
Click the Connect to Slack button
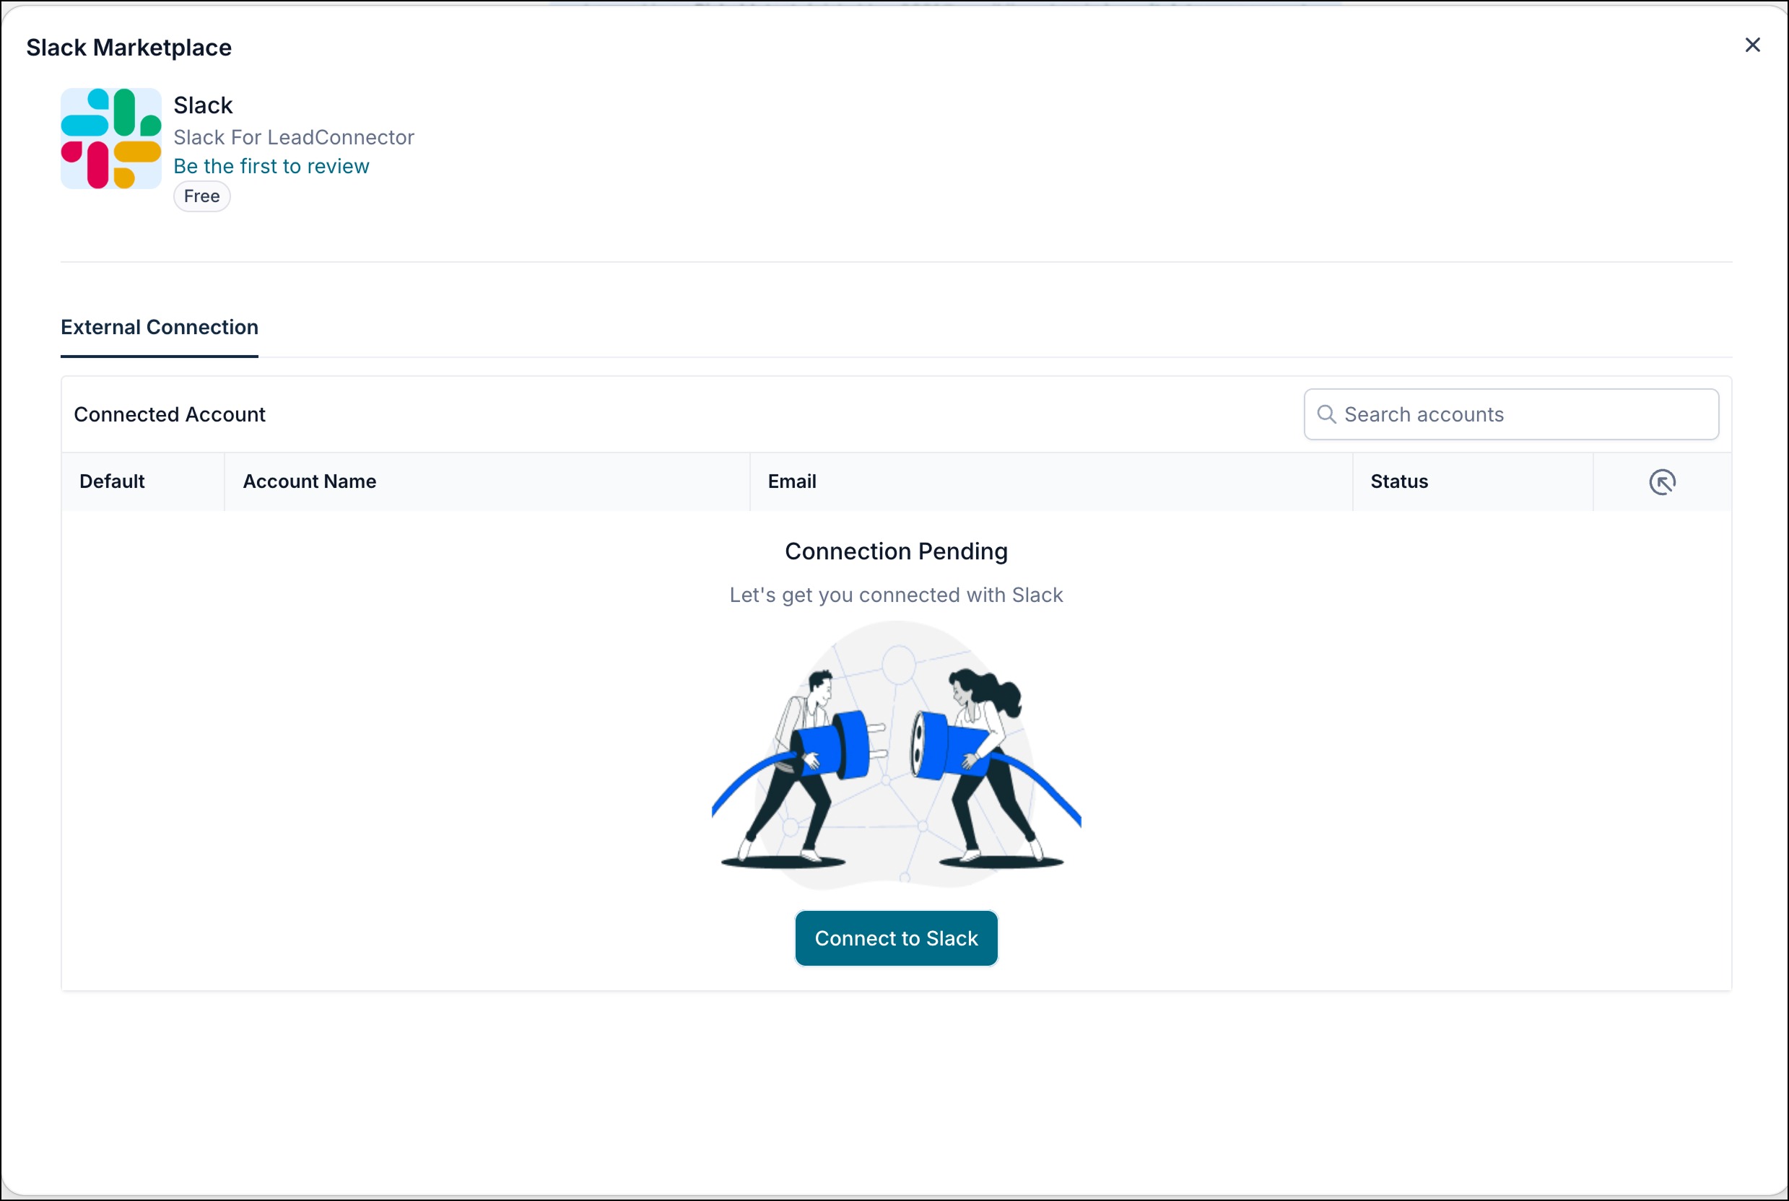(x=897, y=938)
